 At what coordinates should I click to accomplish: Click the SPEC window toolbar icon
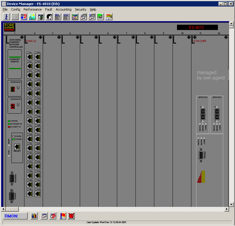[66, 17]
